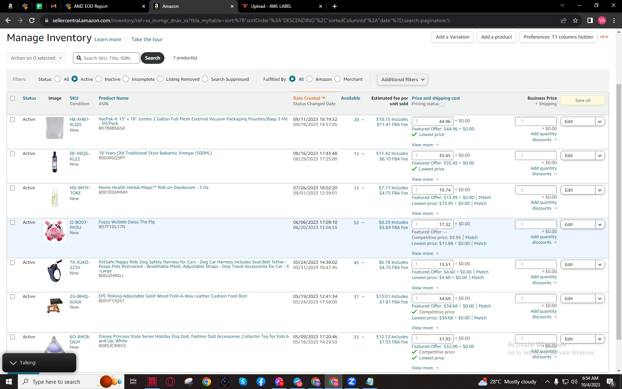Open Skype from the taskbar

click(x=243, y=382)
